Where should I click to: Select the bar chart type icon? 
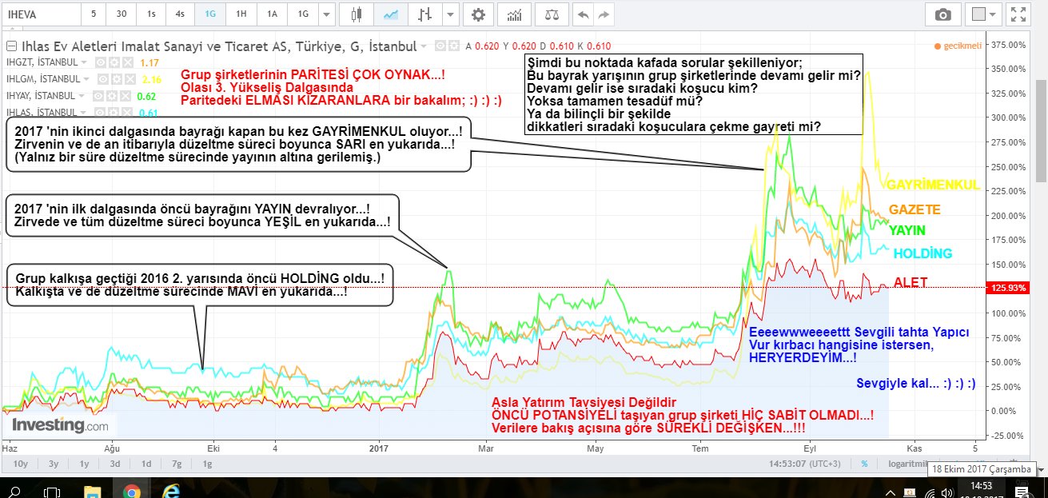426,14
